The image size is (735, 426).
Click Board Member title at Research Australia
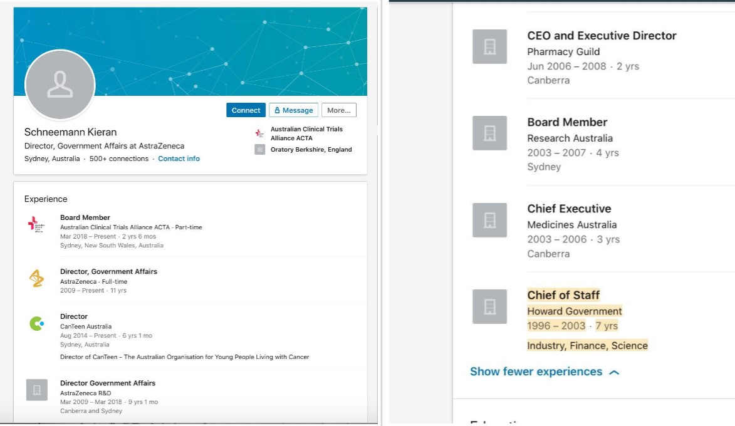567,122
